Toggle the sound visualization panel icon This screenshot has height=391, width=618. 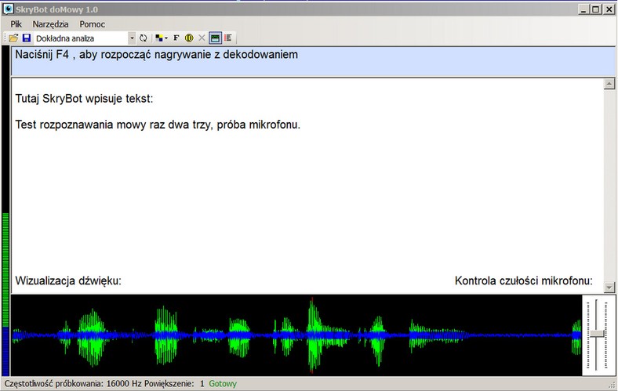[215, 38]
